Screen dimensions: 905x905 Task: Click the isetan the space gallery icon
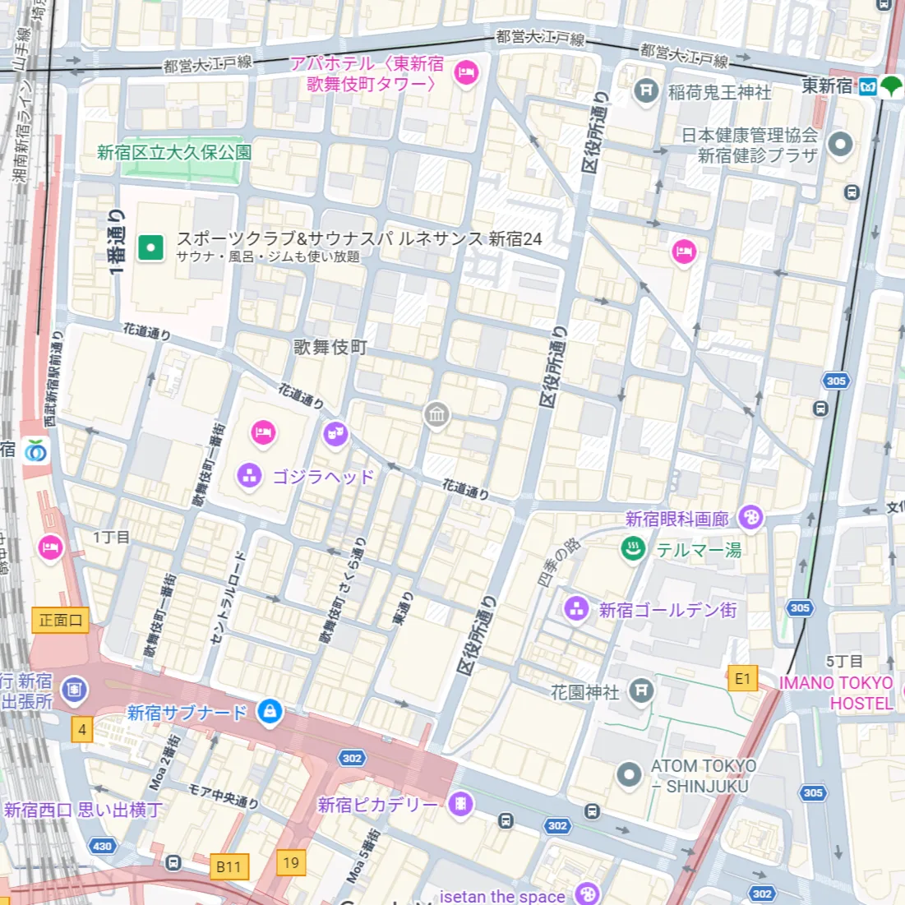[588, 894]
